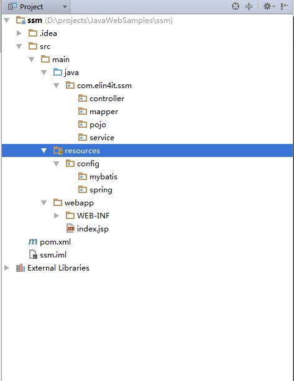This screenshot has width=294, height=381.
Task: Select the "src" folder label
Action: pos(45,47)
